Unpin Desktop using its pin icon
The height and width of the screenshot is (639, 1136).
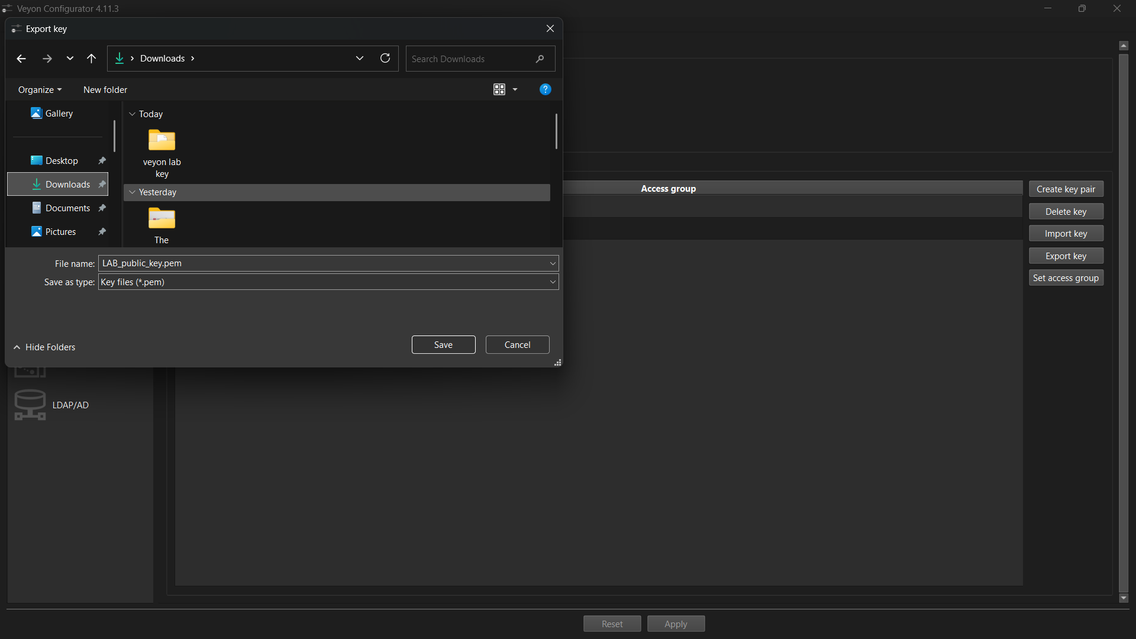coord(102,161)
